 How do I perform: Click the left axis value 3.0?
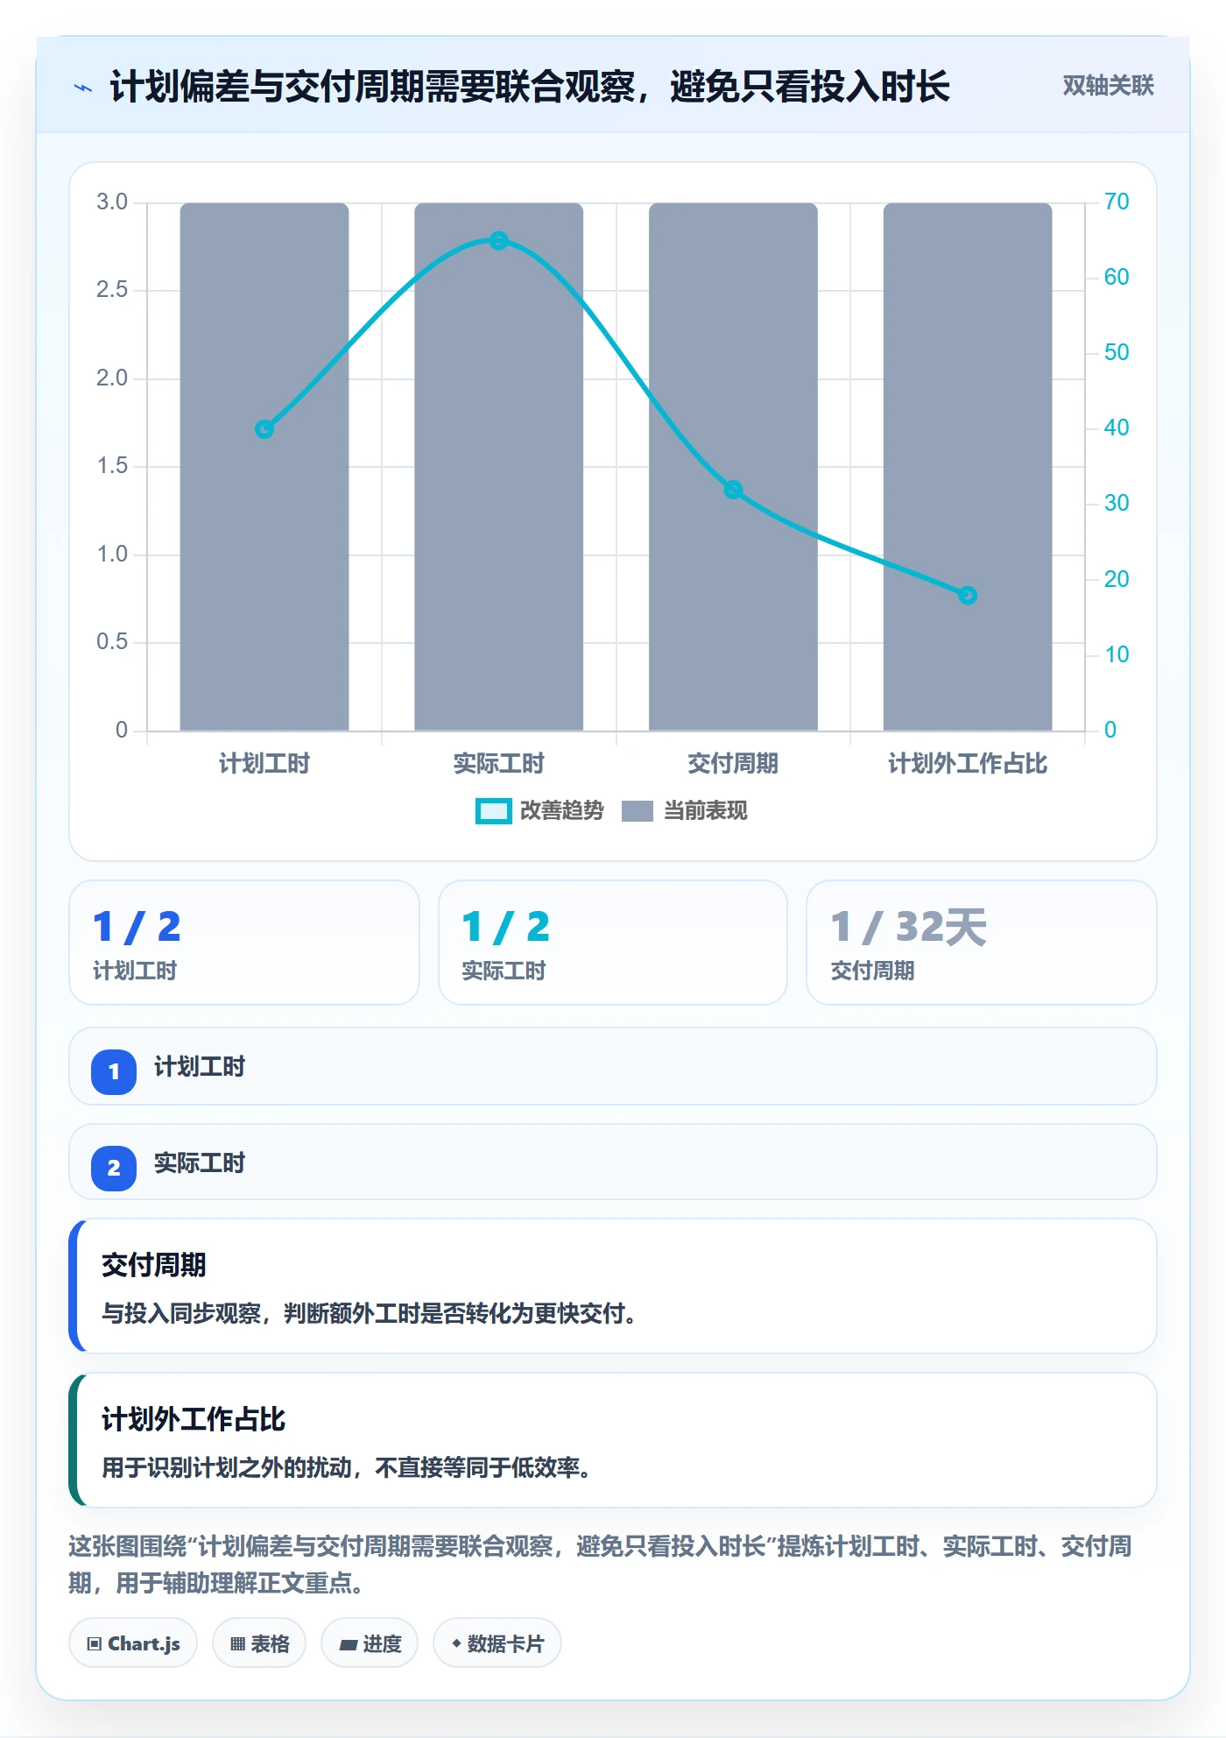[112, 201]
